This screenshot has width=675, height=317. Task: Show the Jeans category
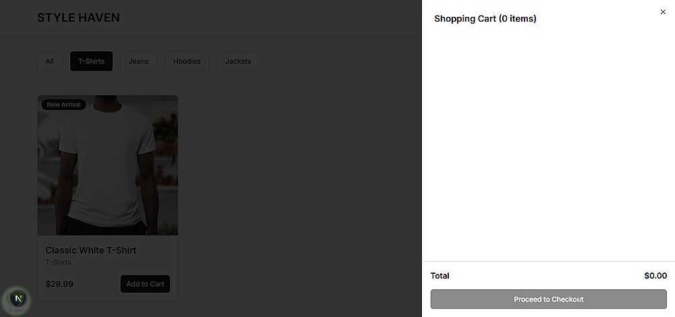[x=138, y=61]
